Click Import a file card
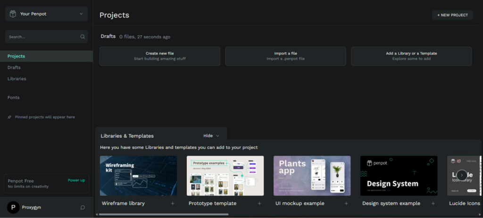483x218 pixels. click(285, 56)
